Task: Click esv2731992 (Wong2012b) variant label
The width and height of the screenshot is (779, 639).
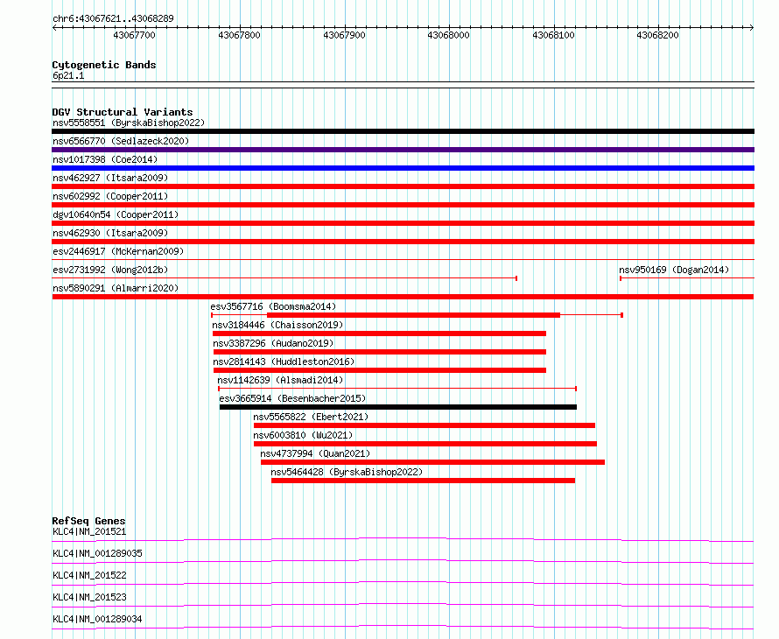Action: pos(110,270)
